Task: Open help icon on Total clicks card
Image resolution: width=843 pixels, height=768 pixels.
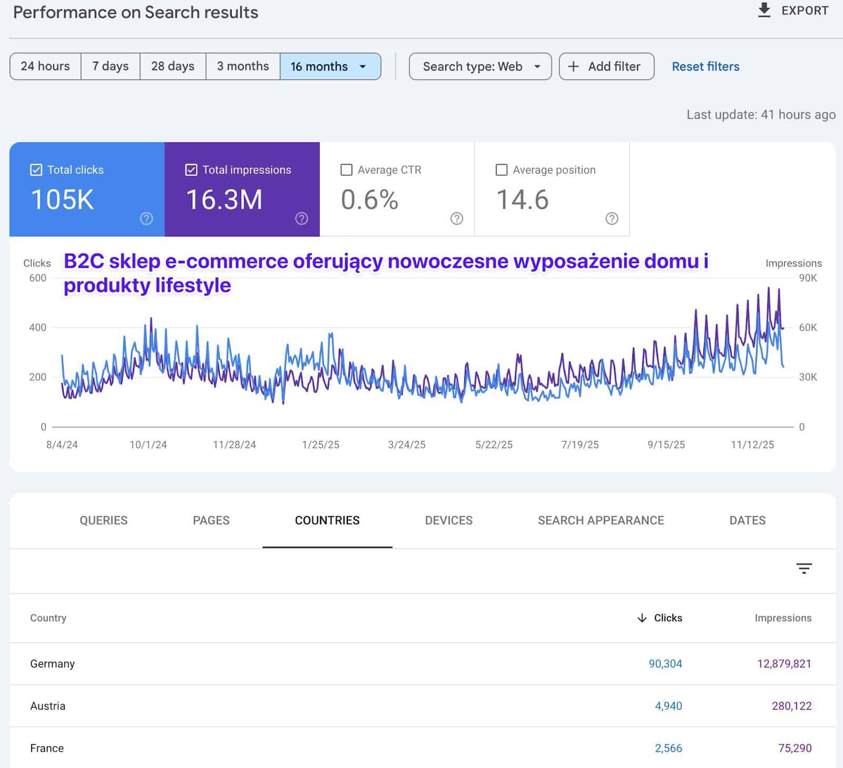Action: 146,219
